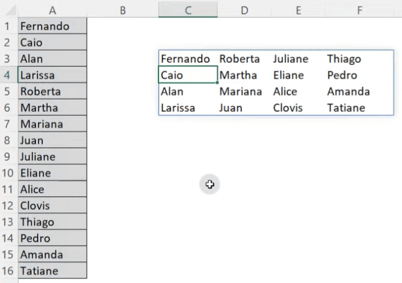Select column F header
This screenshot has width=402, height=283.
pos(359,10)
